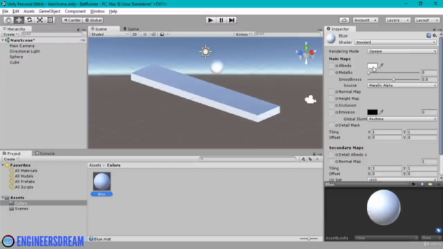443x249 pixels.
Task: Pick Albedo color with eyedropper
Action: pos(381,66)
